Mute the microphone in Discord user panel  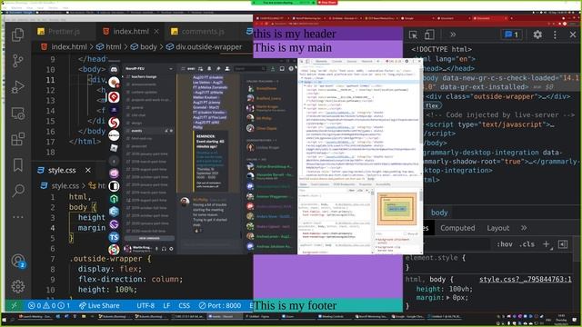[156, 248]
